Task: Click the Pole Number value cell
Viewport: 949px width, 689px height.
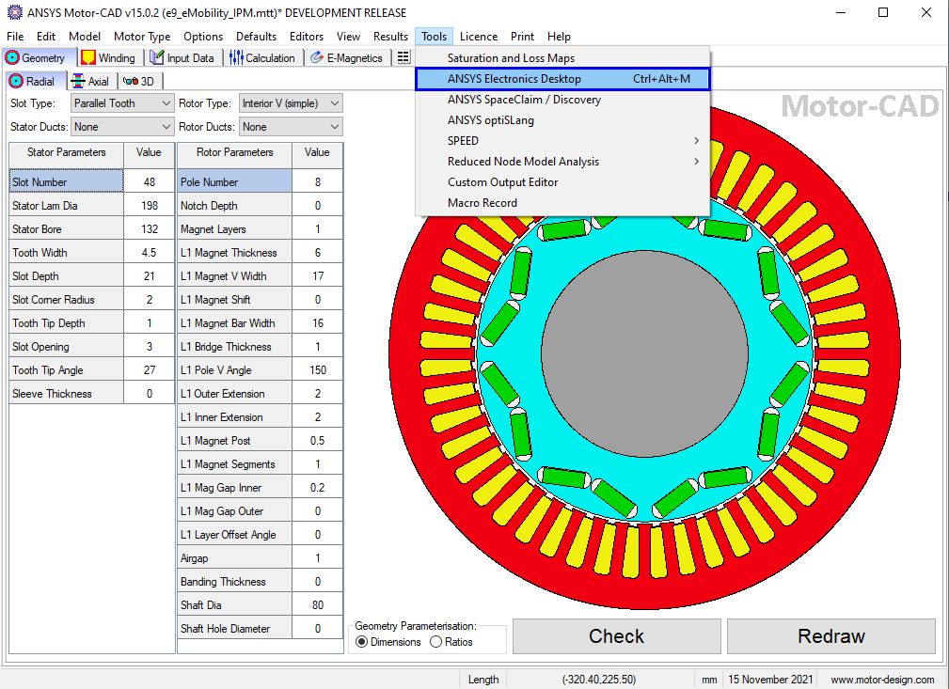Action: (x=318, y=182)
